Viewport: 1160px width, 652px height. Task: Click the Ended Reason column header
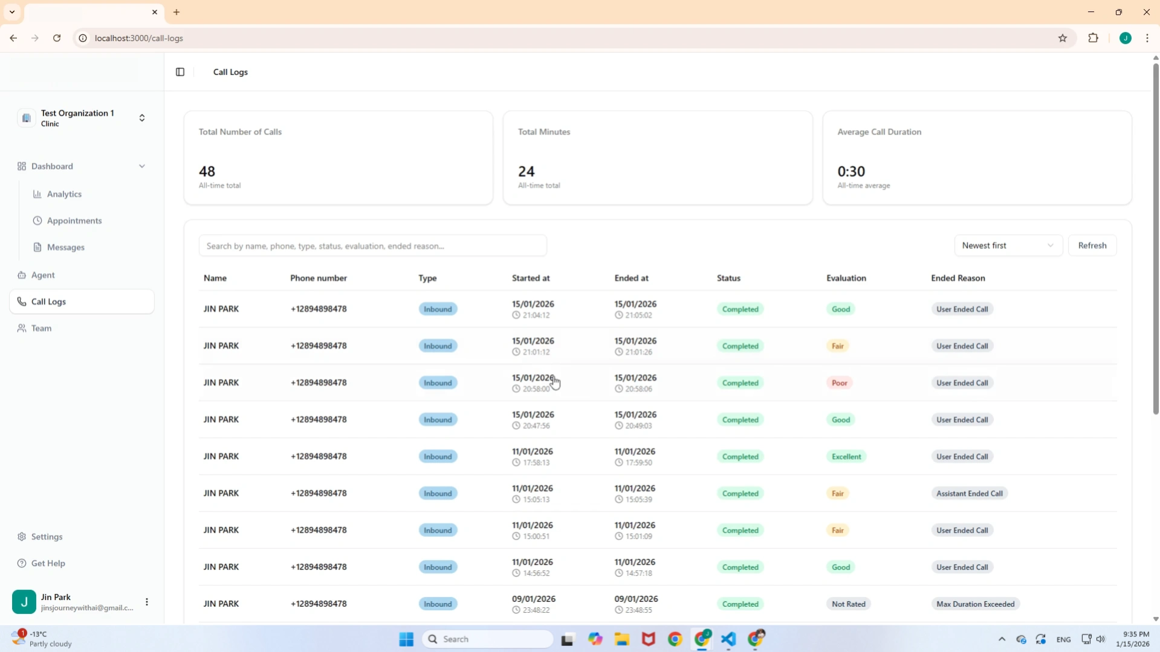coord(958,278)
